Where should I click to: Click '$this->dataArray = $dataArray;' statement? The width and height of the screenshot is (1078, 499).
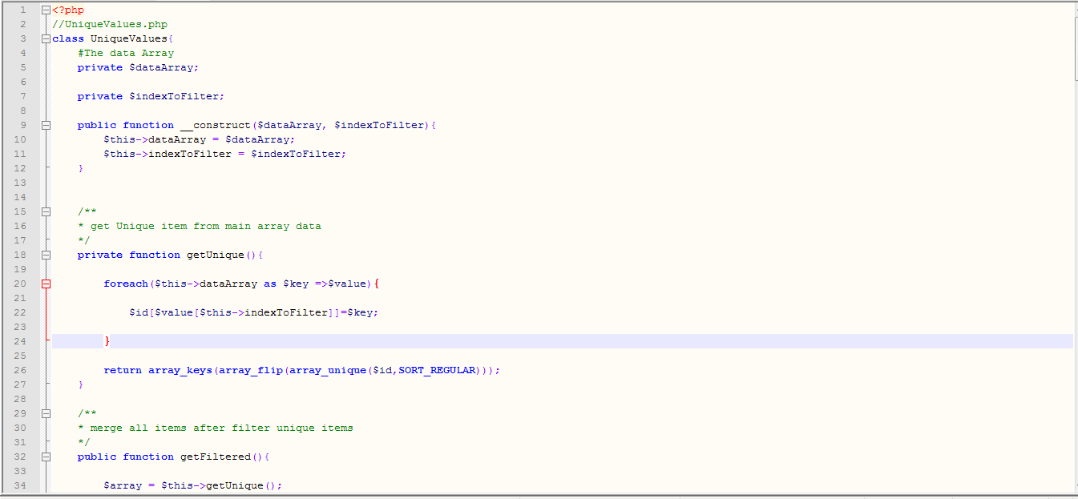pos(200,139)
